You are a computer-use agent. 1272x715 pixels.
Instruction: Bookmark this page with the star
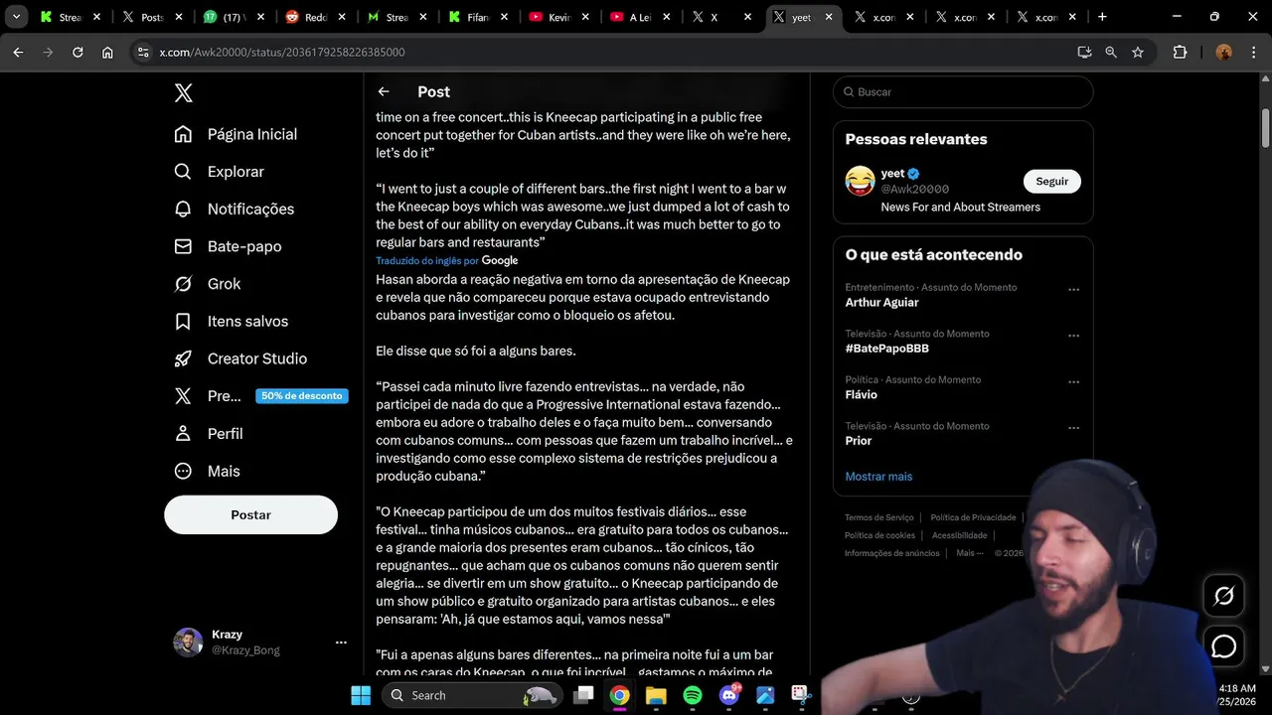pos(1138,52)
